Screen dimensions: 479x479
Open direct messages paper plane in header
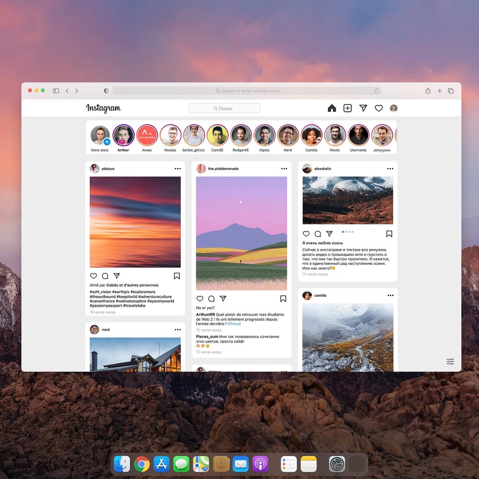(363, 108)
